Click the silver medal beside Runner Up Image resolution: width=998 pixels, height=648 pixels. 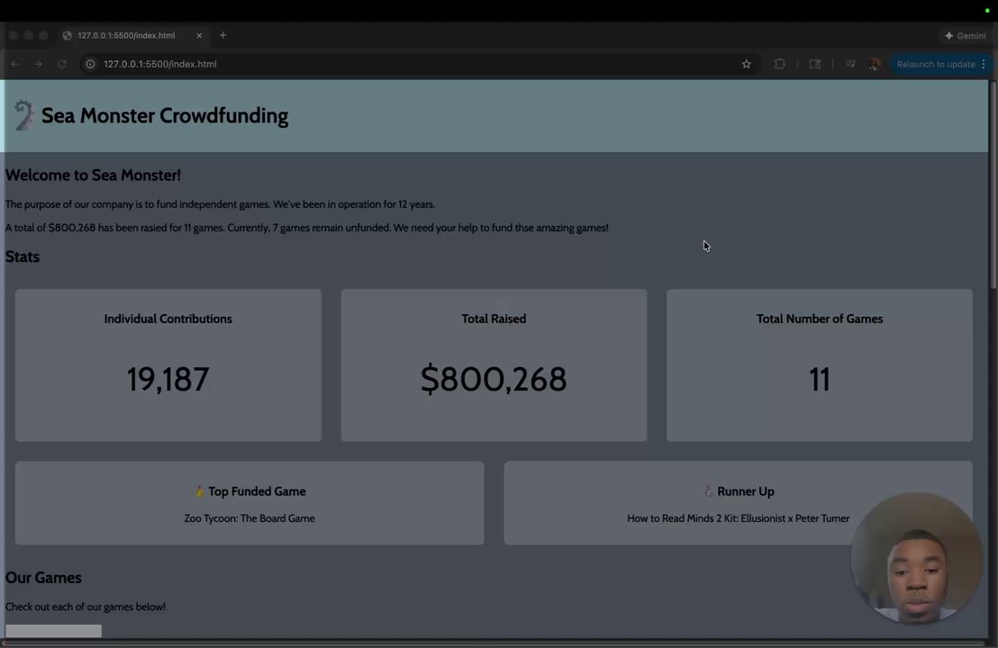pyautogui.click(x=708, y=491)
